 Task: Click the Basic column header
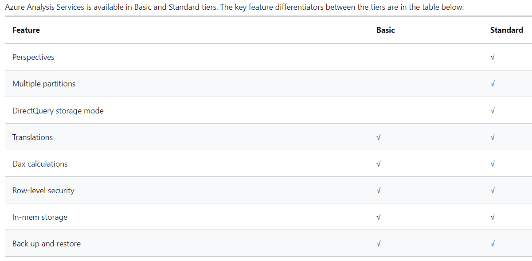pyautogui.click(x=385, y=30)
